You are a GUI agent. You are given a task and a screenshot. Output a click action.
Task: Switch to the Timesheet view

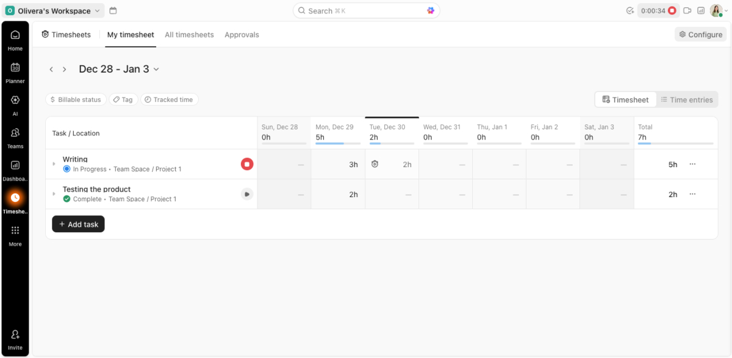click(626, 99)
